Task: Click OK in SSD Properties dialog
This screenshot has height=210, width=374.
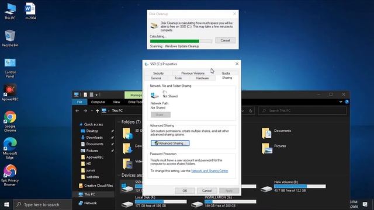Action: click(185, 191)
